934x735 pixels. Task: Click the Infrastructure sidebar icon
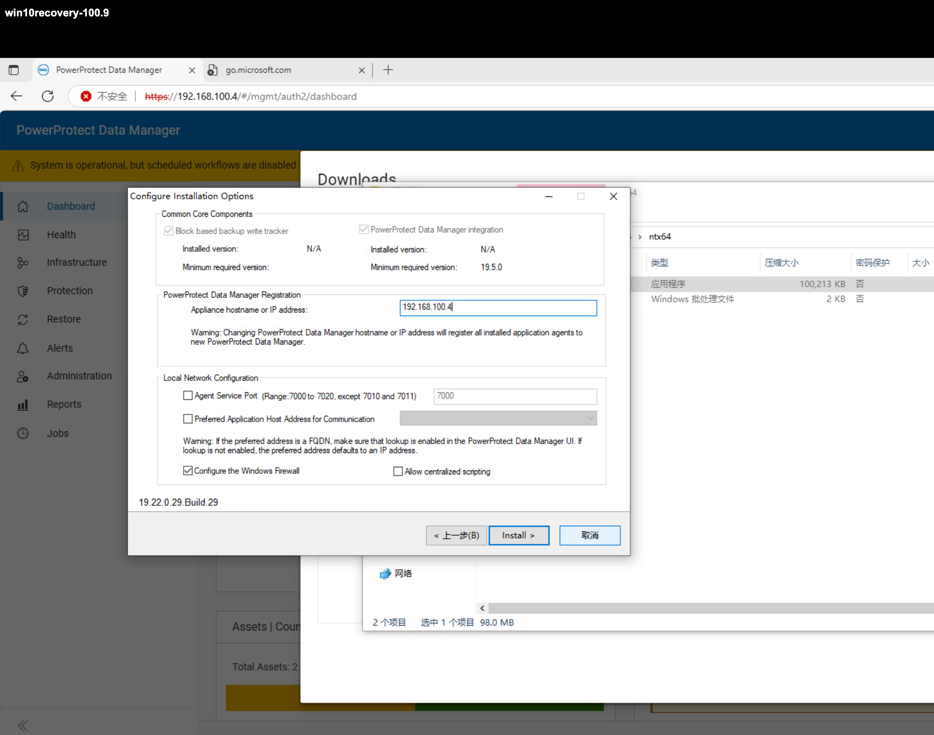(x=23, y=263)
